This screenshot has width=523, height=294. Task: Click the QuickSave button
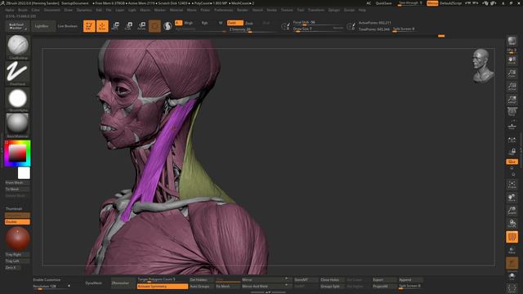click(383, 3)
